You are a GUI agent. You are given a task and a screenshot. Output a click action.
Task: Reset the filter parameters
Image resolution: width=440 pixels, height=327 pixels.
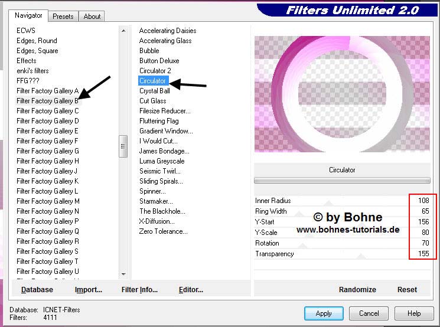(407, 290)
